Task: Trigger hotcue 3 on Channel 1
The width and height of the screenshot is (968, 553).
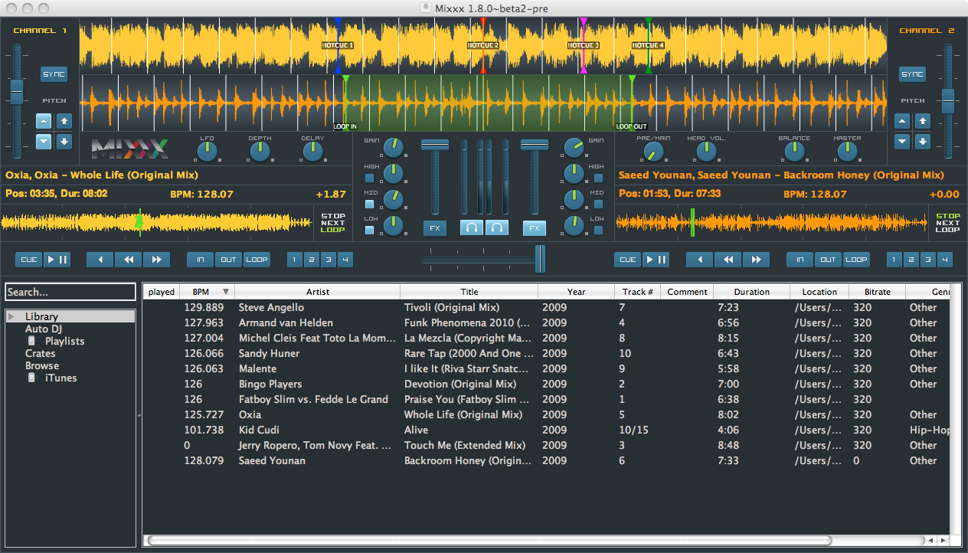Action: pos(329,260)
